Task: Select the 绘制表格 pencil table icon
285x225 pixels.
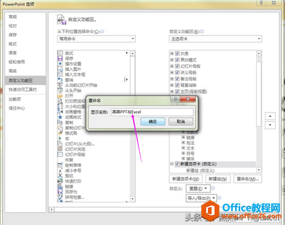Action: pyautogui.click(x=60, y=165)
